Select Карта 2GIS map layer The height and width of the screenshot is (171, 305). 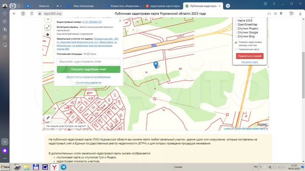pos(245,21)
